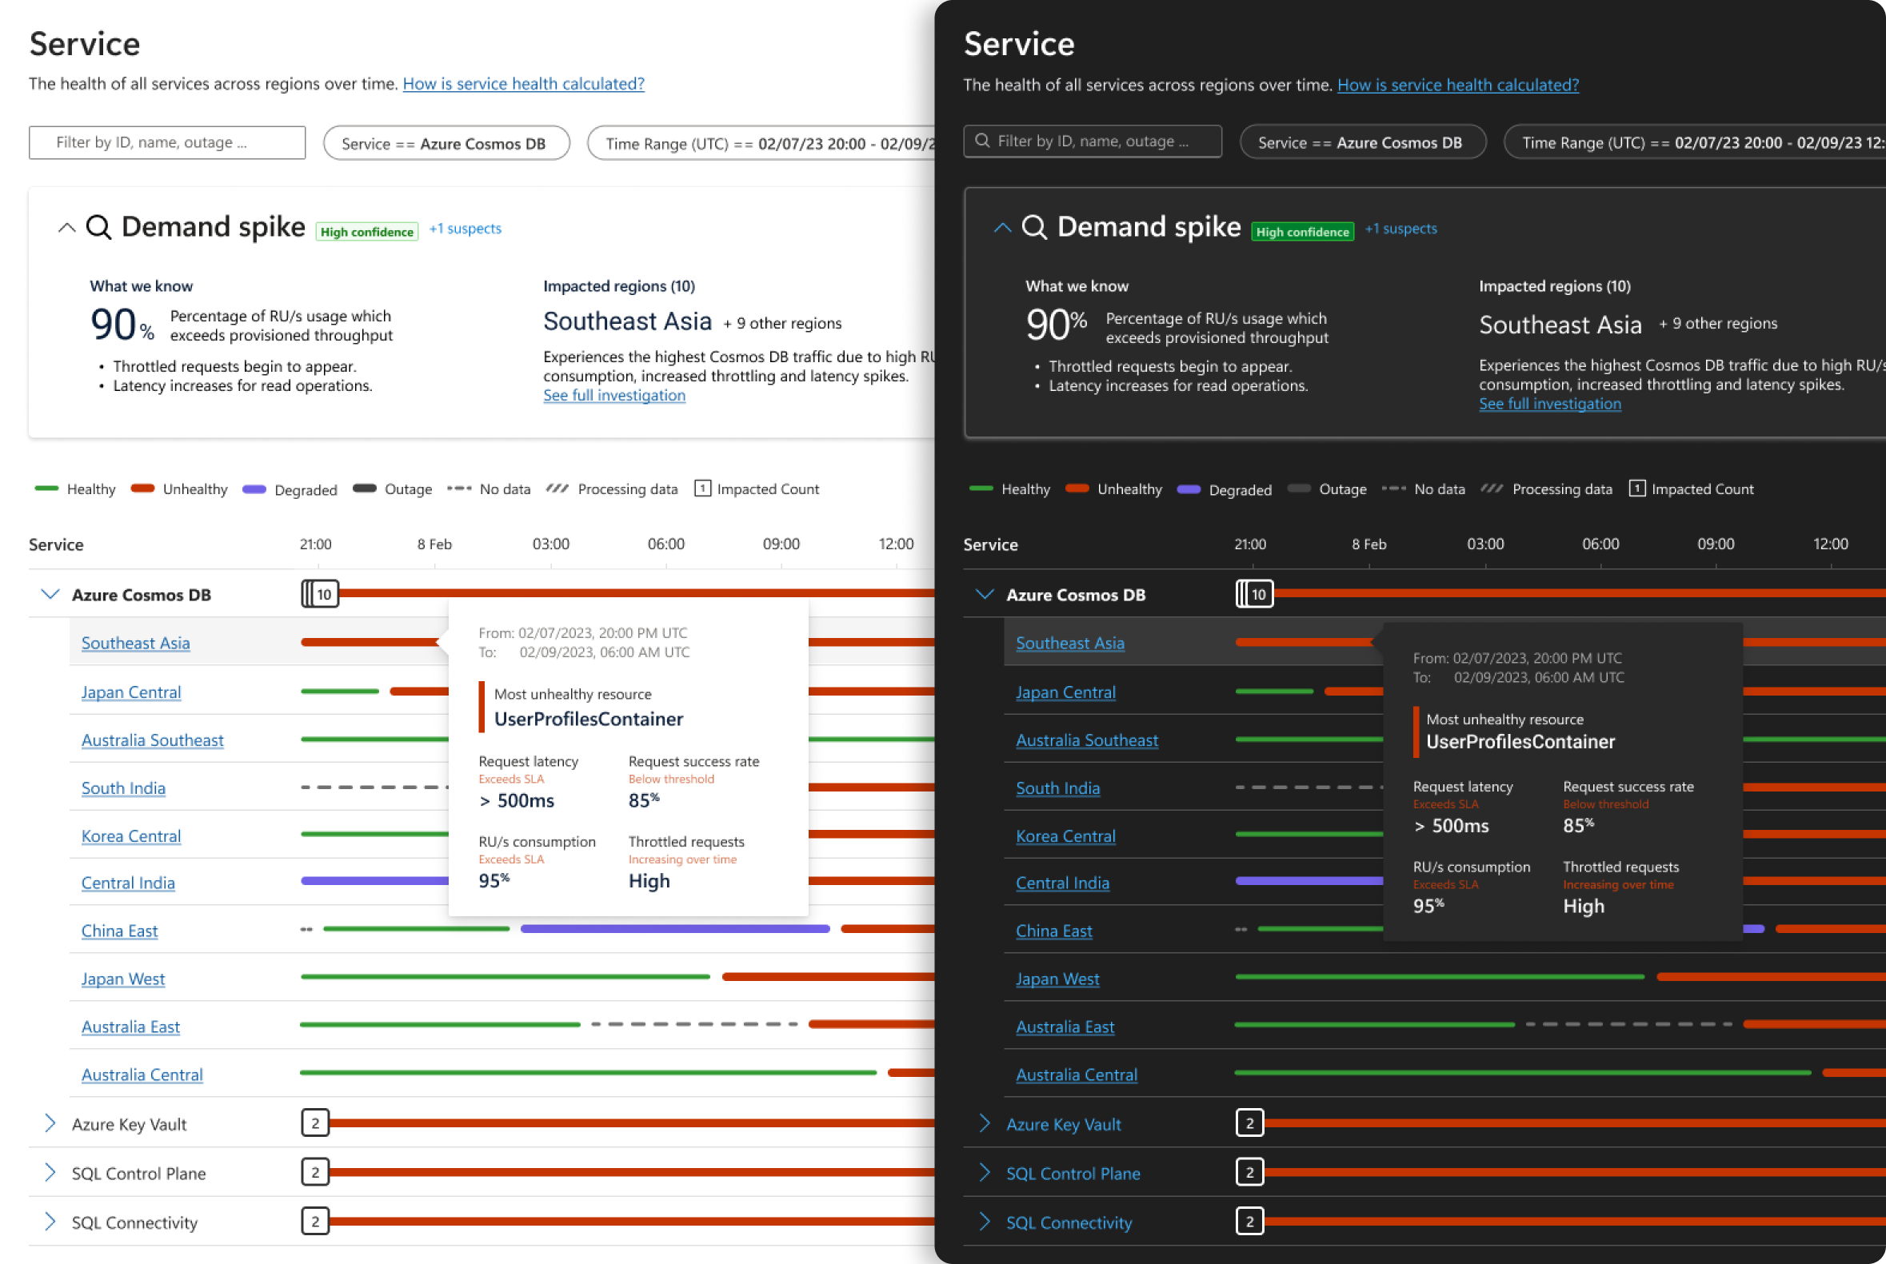1886x1264 pixels.
Task: Open 'How is service health calculated?' link, light panel
Action: pyautogui.click(x=523, y=84)
